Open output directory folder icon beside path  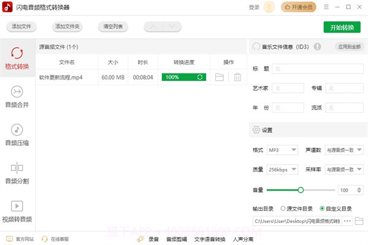click(x=359, y=221)
